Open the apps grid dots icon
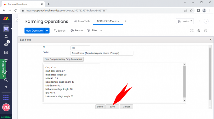 (x=6, y=98)
